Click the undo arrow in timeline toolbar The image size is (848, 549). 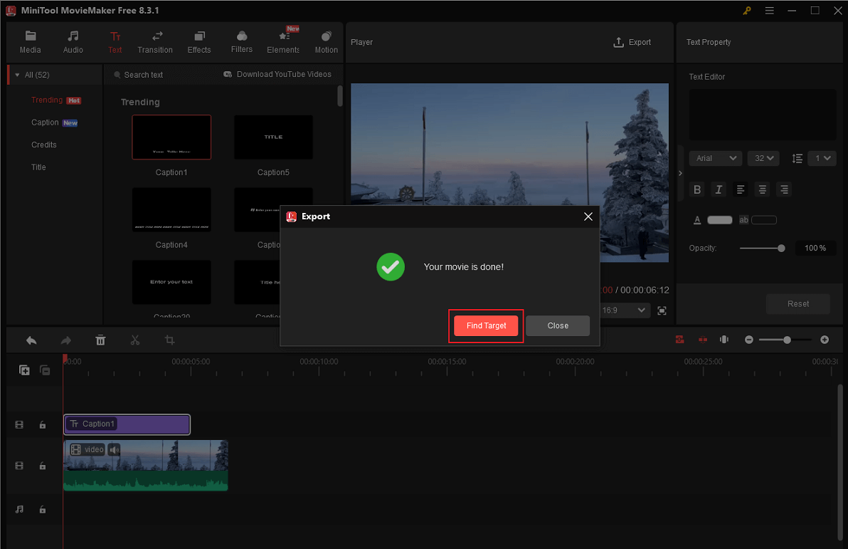point(31,340)
